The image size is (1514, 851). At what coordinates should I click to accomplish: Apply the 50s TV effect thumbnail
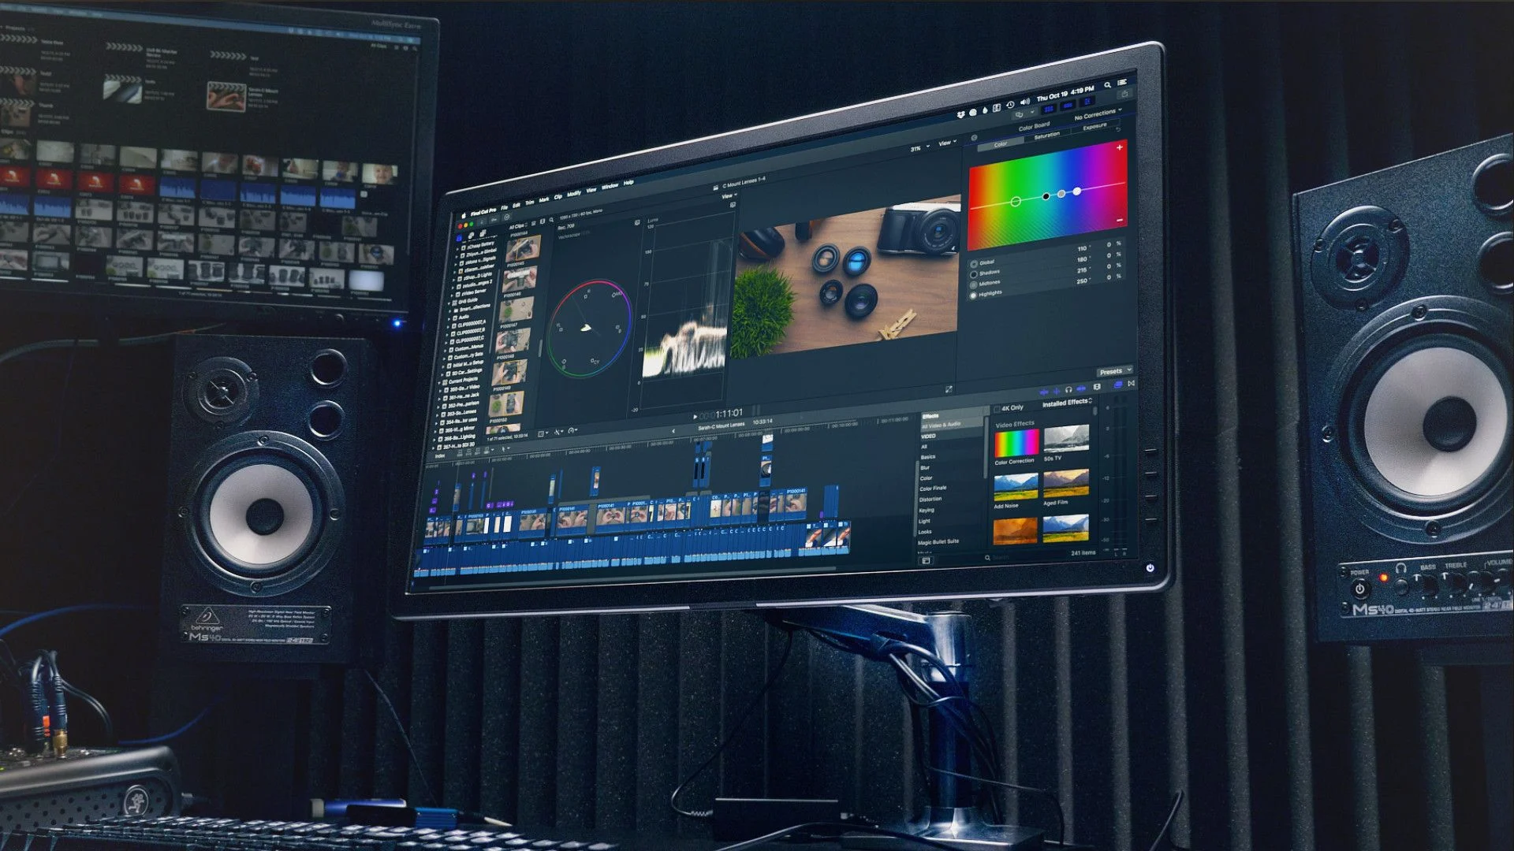(x=1066, y=439)
